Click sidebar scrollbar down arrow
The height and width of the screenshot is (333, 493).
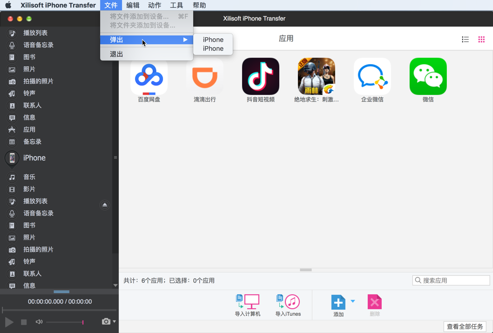(x=115, y=285)
